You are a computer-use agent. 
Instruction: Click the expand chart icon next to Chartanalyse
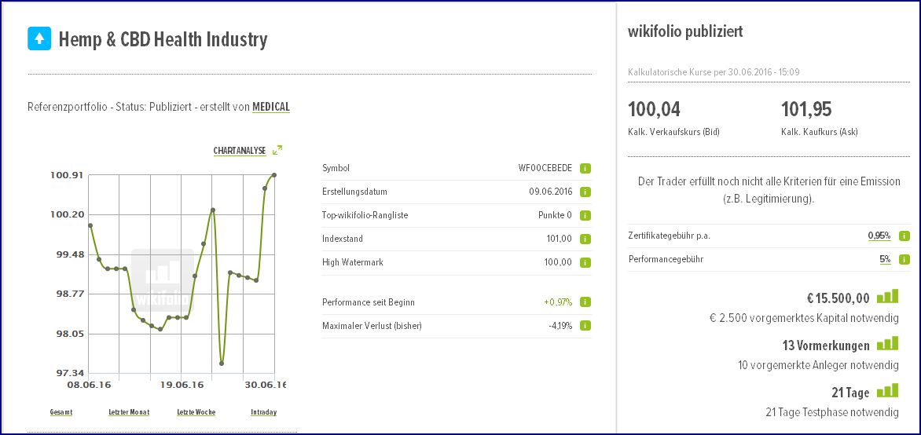coord(277,150)
